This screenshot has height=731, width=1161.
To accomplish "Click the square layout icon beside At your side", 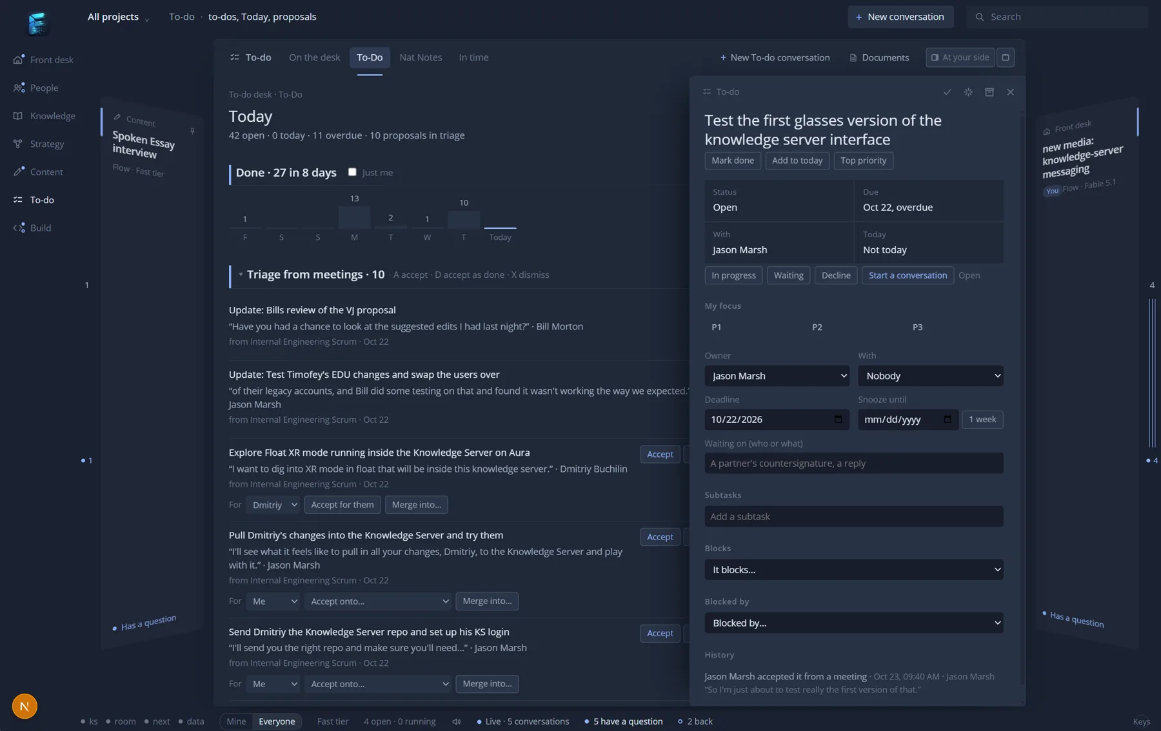I will [x=1006, y=57].
